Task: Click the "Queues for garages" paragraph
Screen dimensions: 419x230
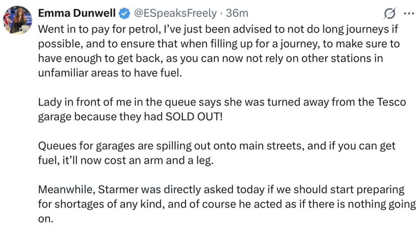Action: (217, 153)
